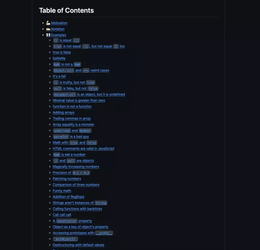
Task: Open the 'true is false' entry
Action: coord(62,52)
